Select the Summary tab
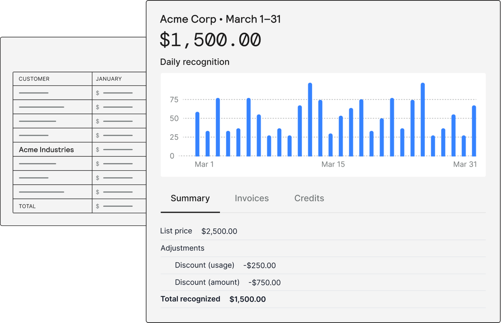The width and height of the screenshot is (501, 323). [x=190, y=198]
